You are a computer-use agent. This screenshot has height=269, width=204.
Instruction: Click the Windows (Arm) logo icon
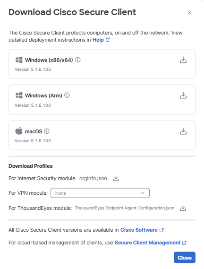click(19, 95)
